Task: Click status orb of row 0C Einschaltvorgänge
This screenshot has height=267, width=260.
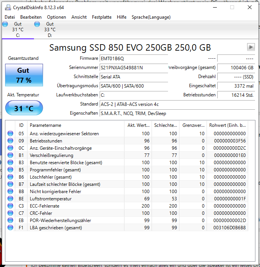Action: (10, 148)
